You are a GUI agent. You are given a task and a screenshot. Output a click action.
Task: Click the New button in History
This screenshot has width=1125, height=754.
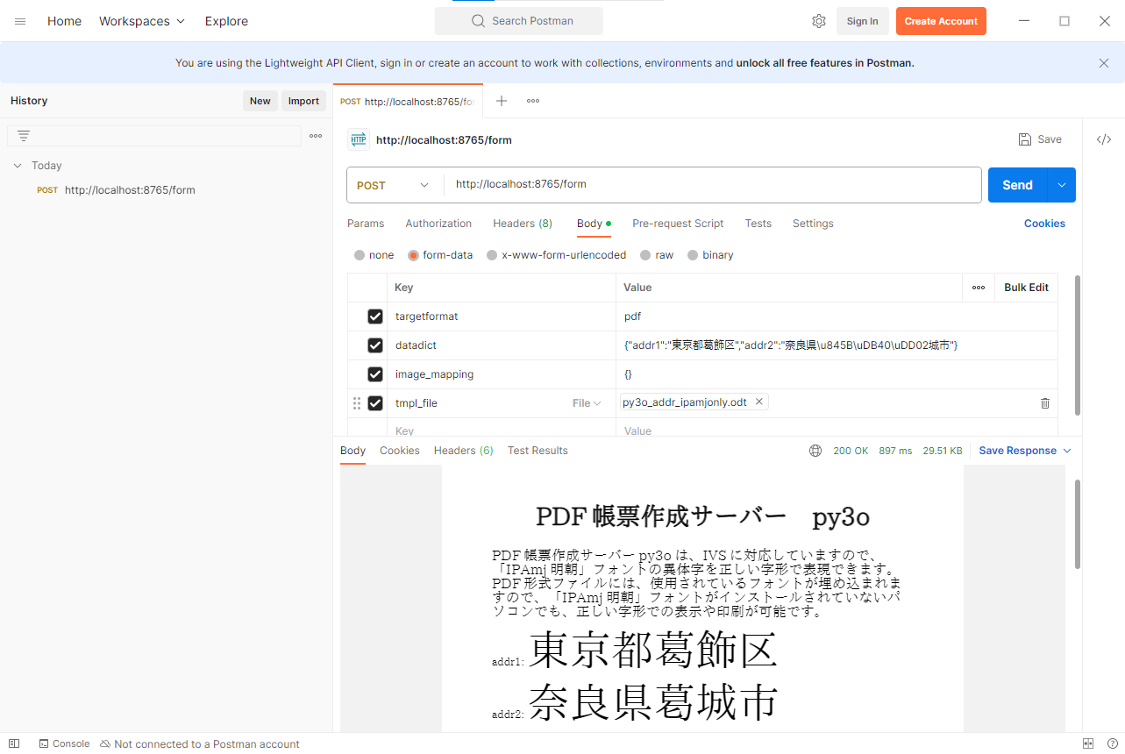tap(260, 101)
